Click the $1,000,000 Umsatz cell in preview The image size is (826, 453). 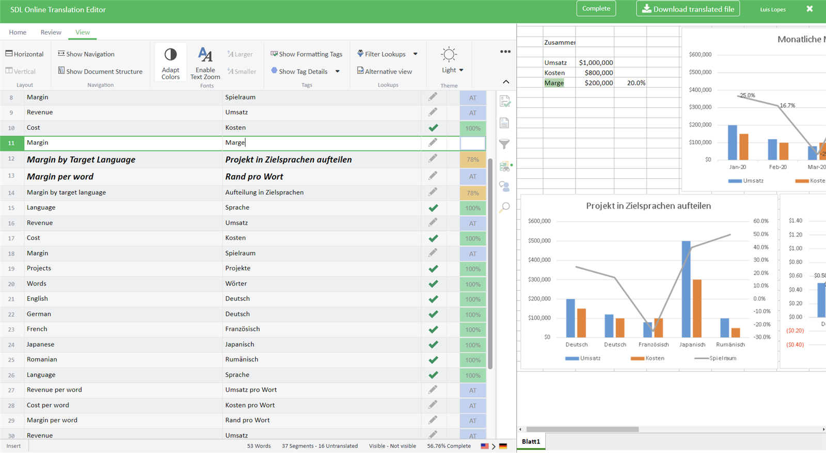point(595,63)
